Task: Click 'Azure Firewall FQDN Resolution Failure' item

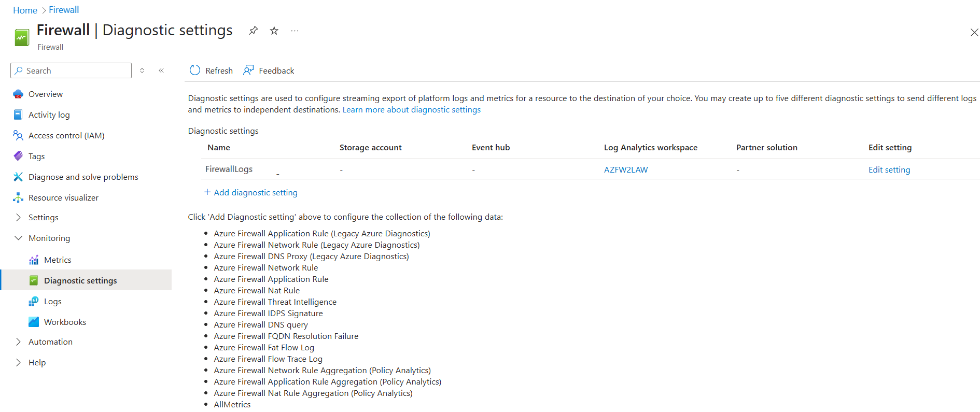Action: point(286,336)
